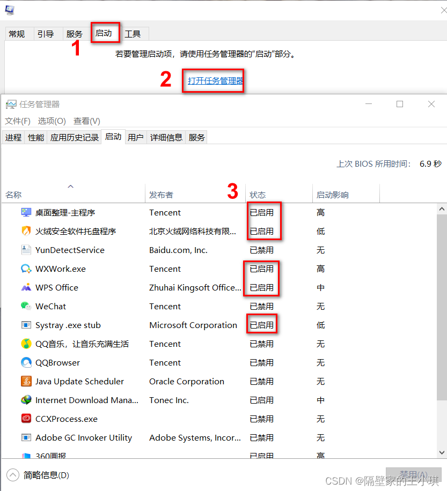Sort by 名称 column header

[x=74, y=195]
